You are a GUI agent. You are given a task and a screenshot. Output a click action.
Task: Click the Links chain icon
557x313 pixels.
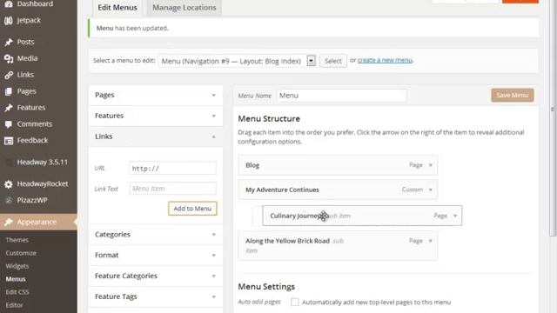click(x=9, y=75)
